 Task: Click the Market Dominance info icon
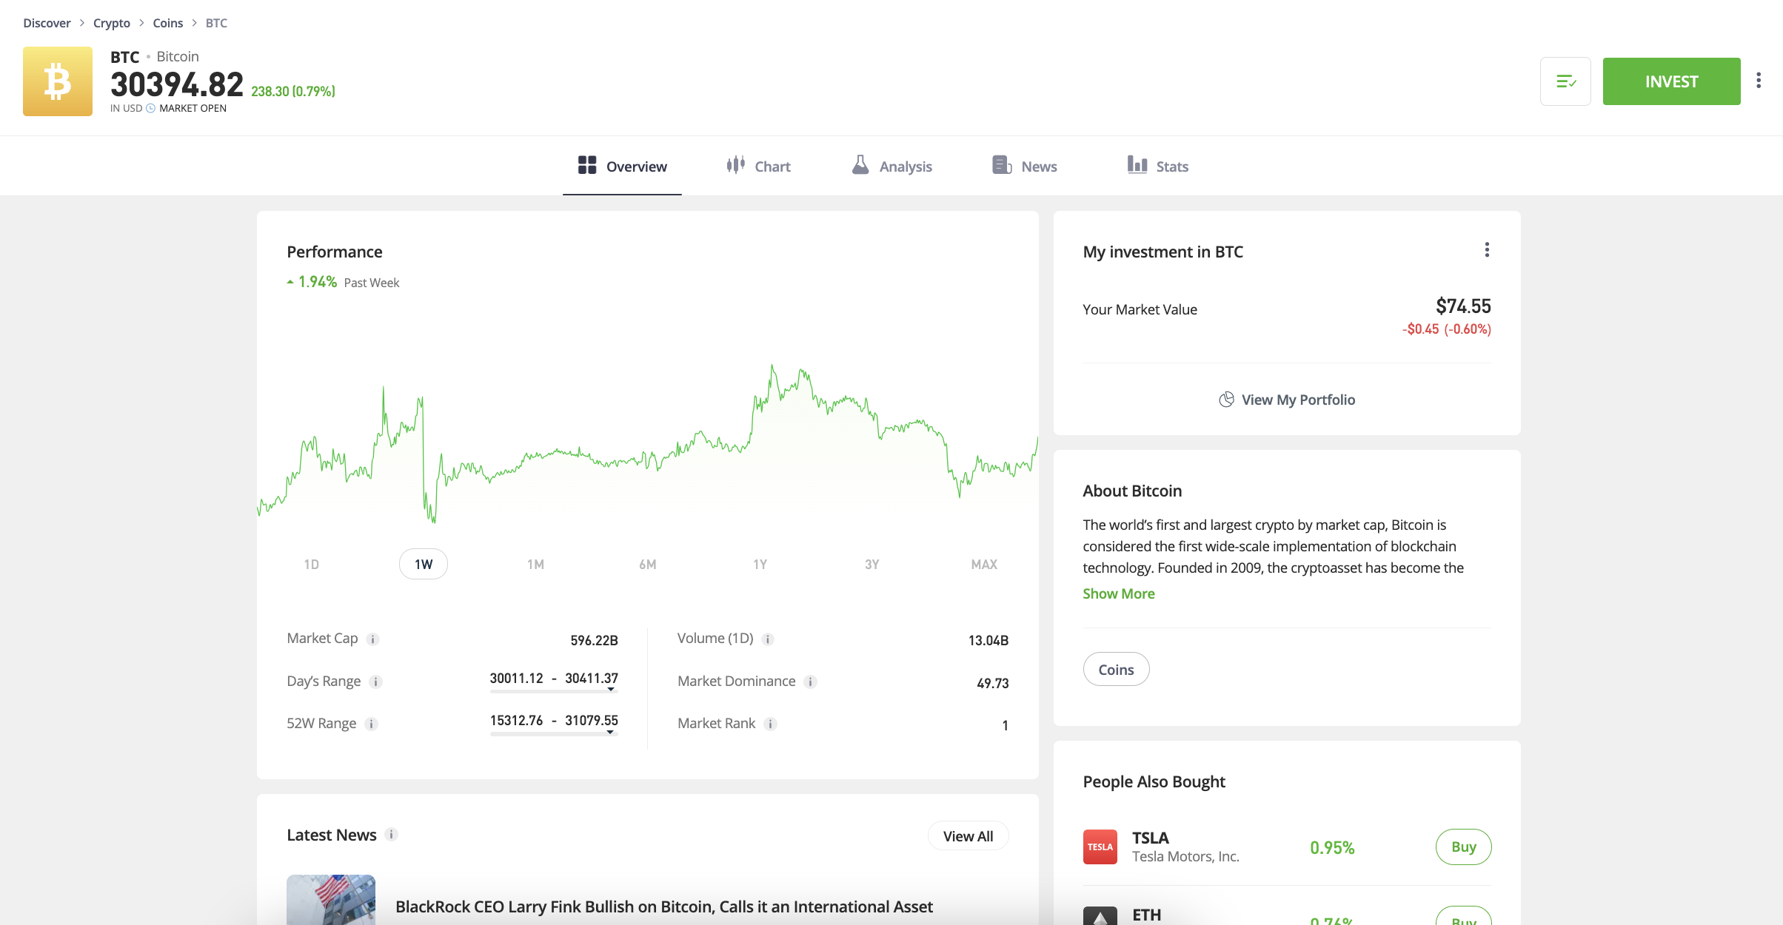(811, 682)
